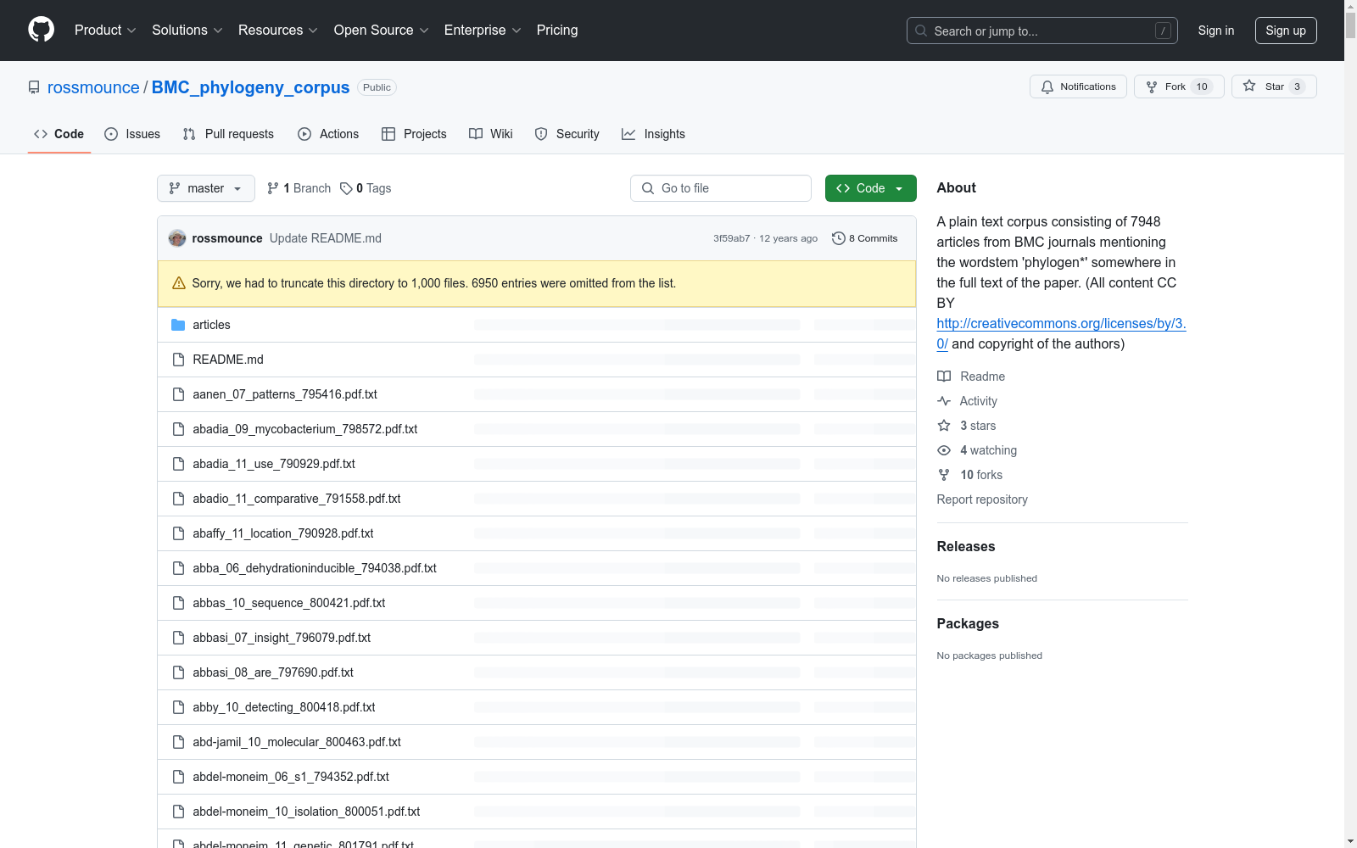Click the file icon for aanen_07_patterns_795416.pdf.txt

point(178,394)
